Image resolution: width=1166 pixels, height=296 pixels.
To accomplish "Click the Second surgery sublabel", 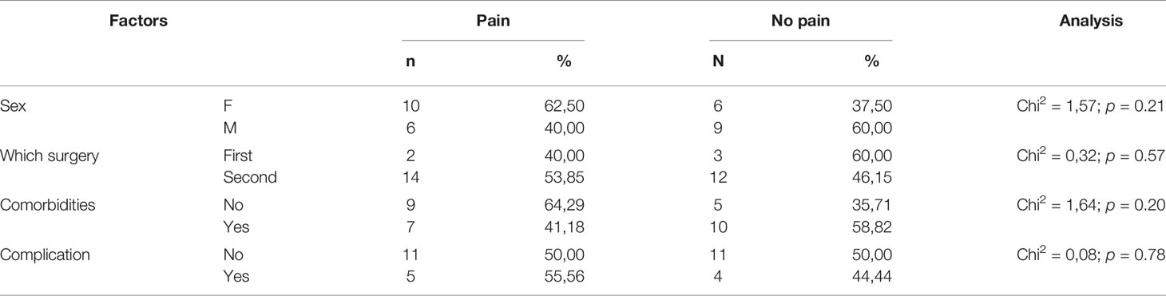I will point(252,178).
